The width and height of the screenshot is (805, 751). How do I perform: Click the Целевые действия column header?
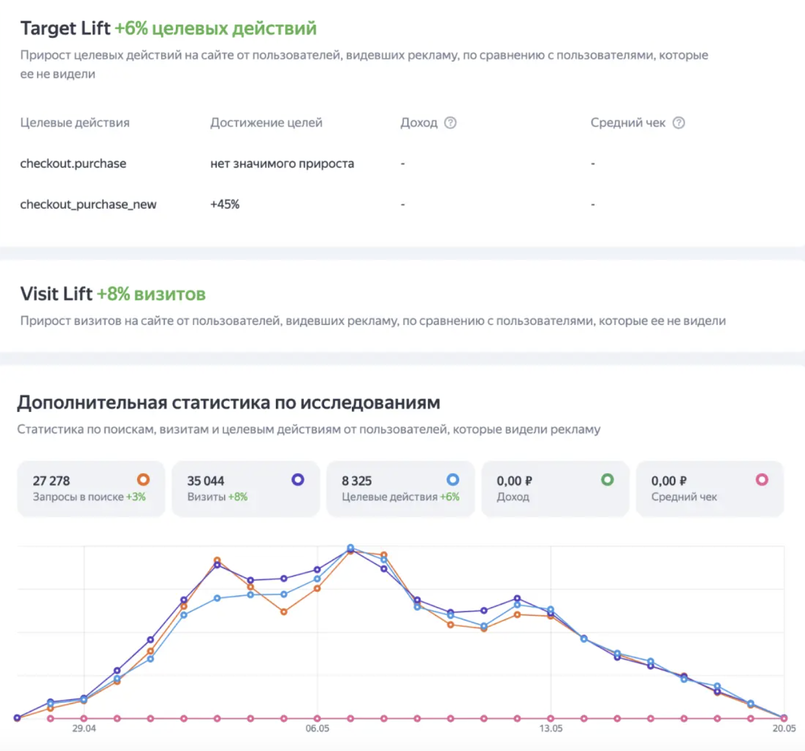tap(75, 123)
